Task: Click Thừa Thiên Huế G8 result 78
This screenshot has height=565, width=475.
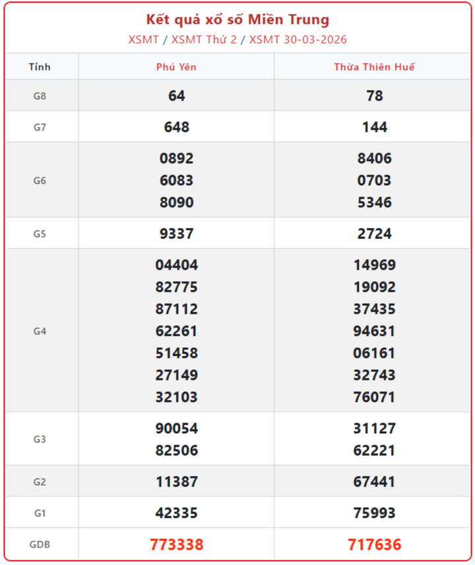Action: click(374, 96)
